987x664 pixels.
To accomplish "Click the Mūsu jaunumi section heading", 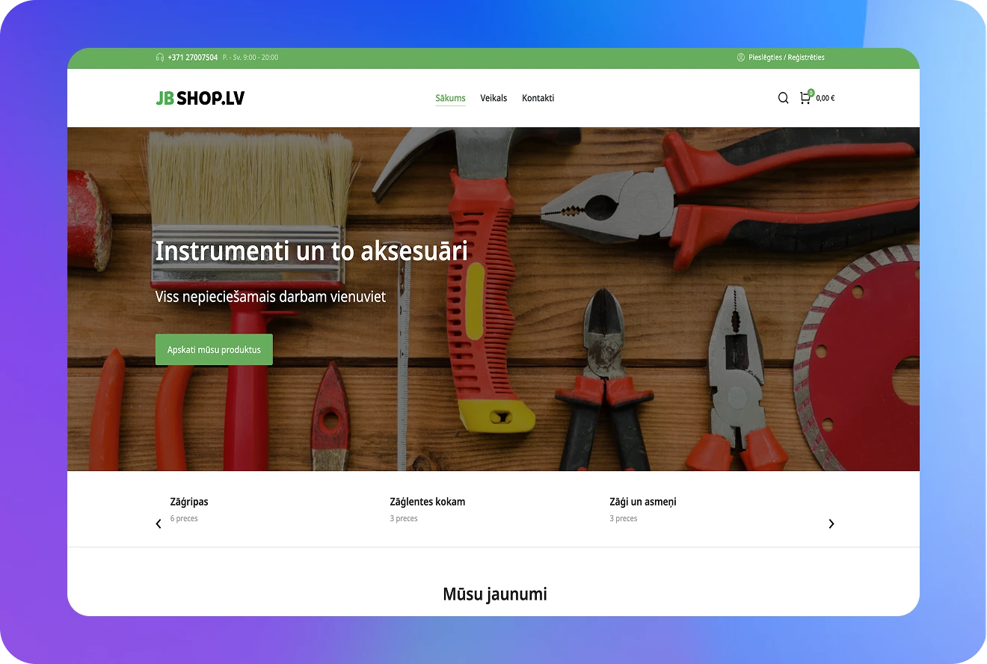I will click(494, 594).
